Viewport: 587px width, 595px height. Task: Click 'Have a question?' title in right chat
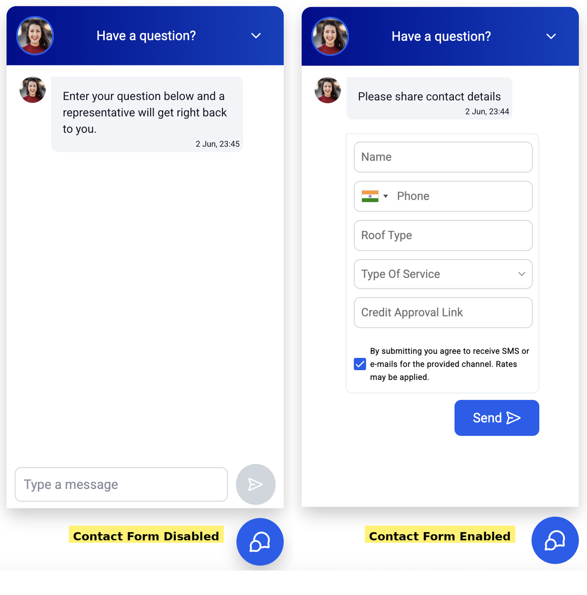441,37
